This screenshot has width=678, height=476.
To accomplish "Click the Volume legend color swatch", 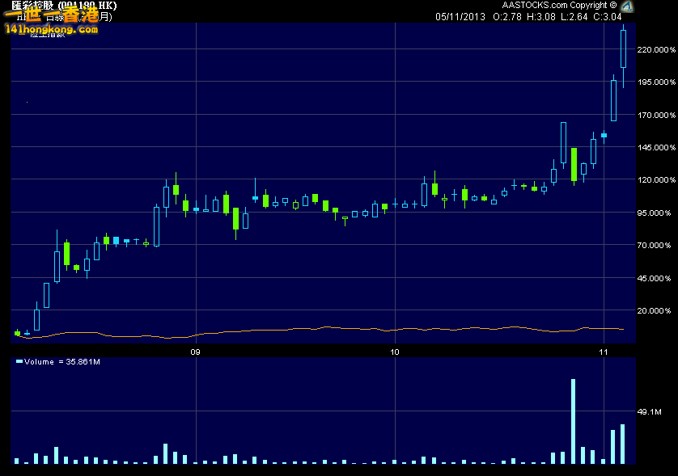I will click(19, 361).
